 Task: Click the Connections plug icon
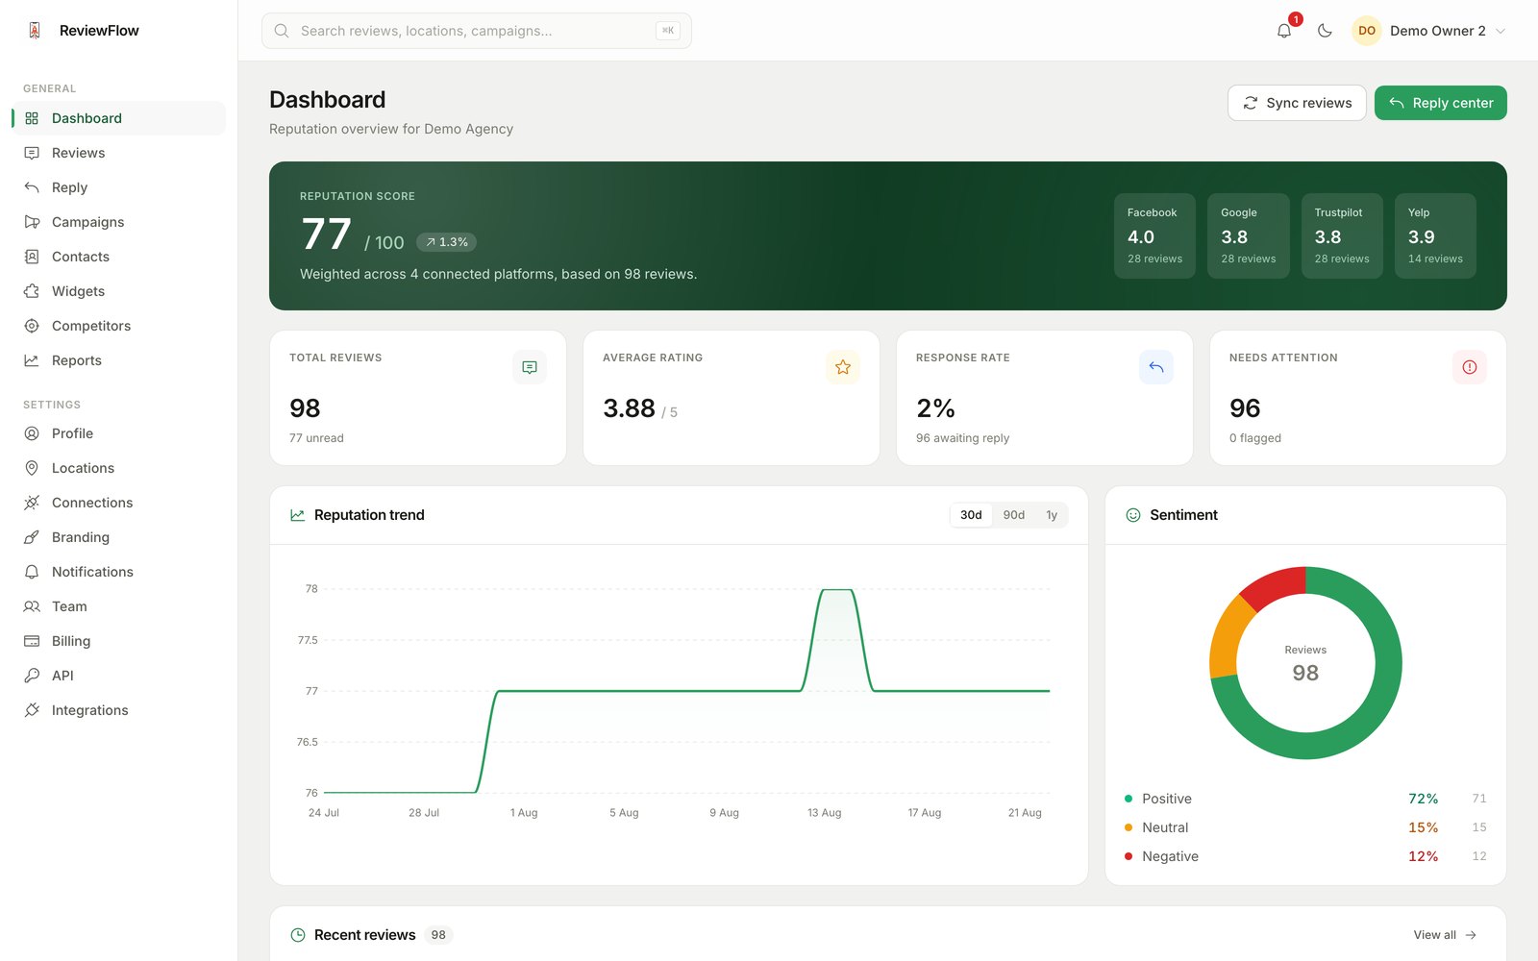click(32, 503)
